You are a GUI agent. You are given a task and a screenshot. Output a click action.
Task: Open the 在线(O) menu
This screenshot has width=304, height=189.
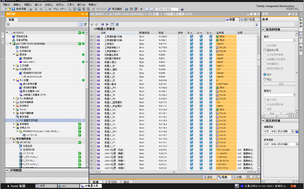[x=49, y=5]
